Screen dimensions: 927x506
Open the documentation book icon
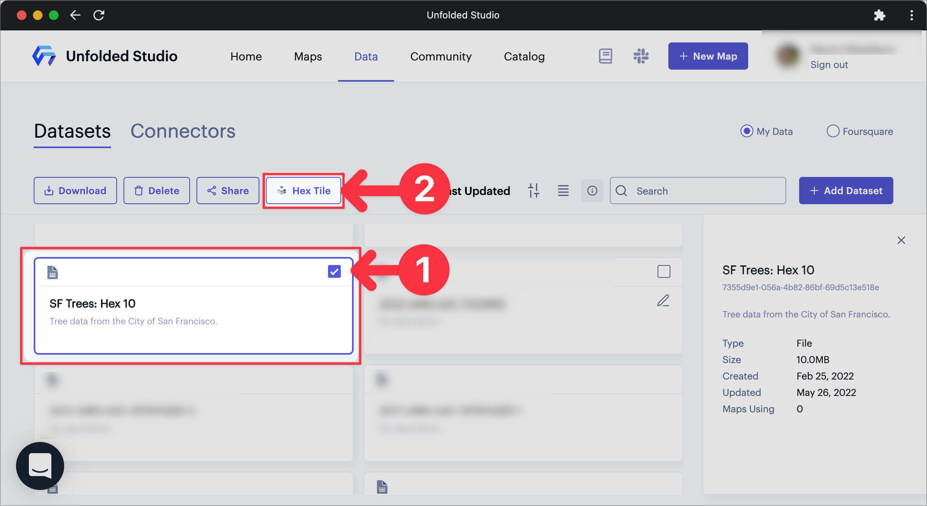605,56
